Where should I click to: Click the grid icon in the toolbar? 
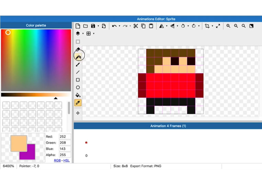(x=89, y=34)
